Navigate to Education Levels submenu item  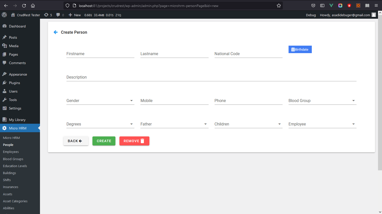(15, 166)
